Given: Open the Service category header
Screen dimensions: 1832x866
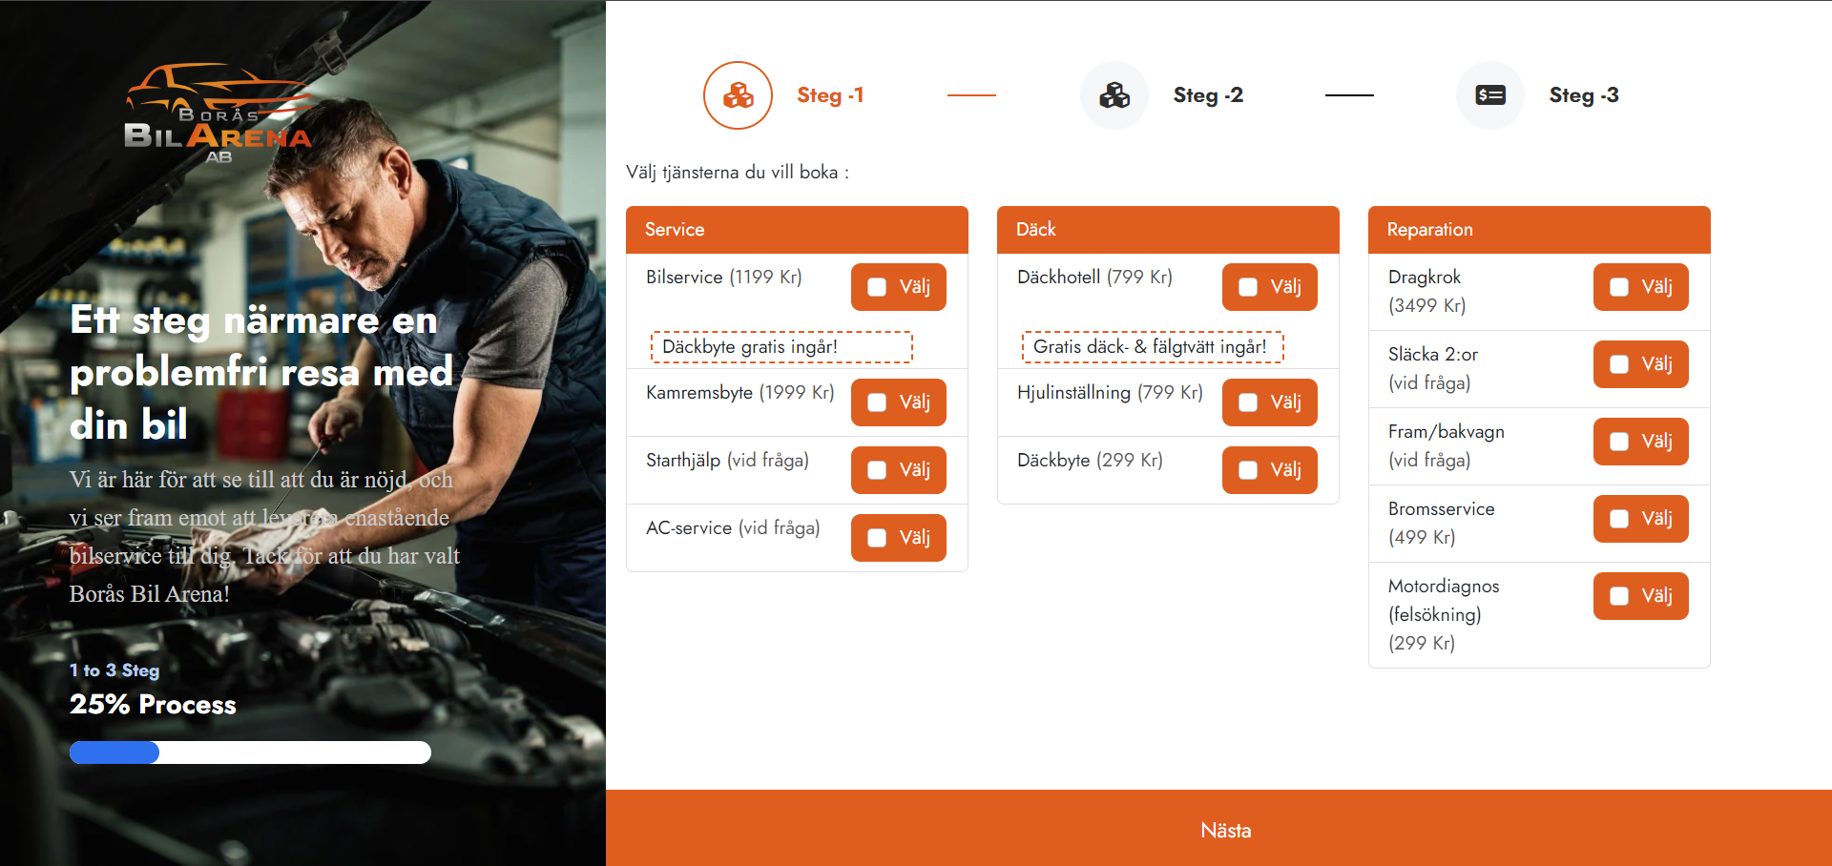Looking at the screenshot, I should pos(797,229).
